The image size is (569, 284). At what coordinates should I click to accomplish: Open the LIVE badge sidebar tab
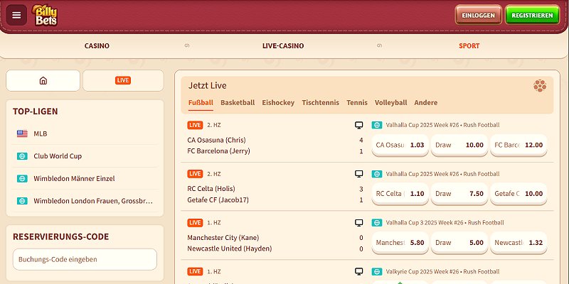click(x=123, y=80)
